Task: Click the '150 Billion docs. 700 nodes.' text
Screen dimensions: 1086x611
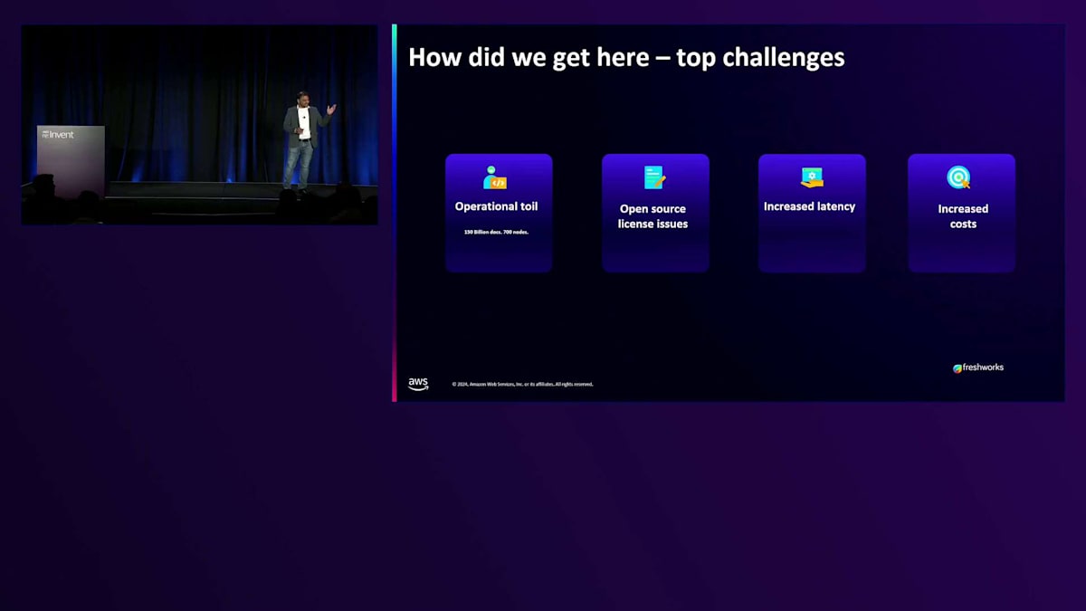Action: point(496,233)
